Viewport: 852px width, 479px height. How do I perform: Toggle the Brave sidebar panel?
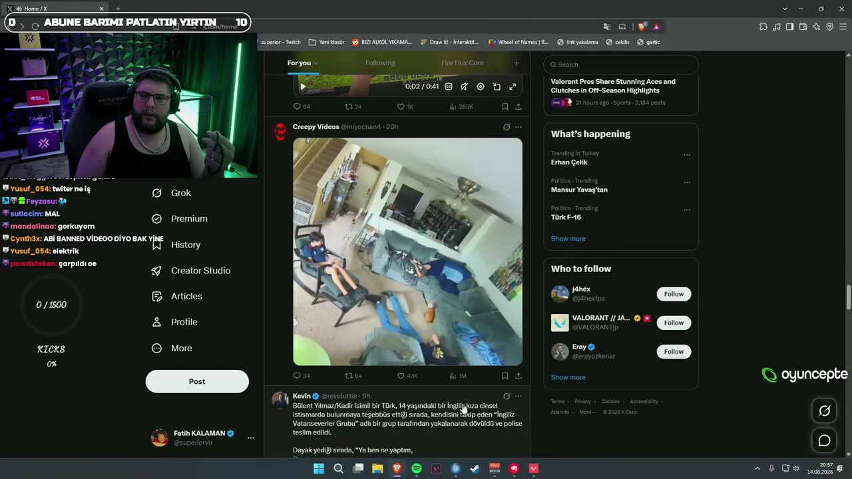[789, 27]
